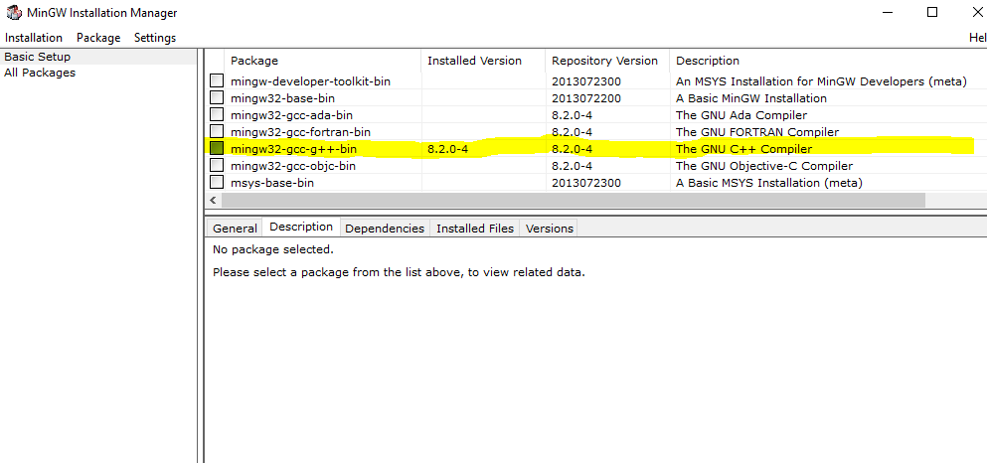Click the horizontal scrollbar left arrow
The width and height of the screenshot is (987, 463).
(214, 200)
